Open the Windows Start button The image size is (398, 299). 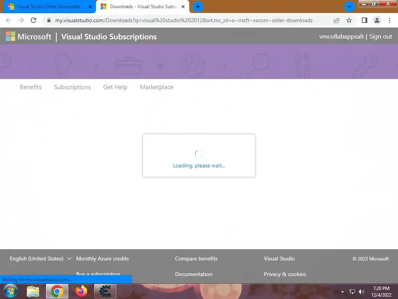point(10,291)
